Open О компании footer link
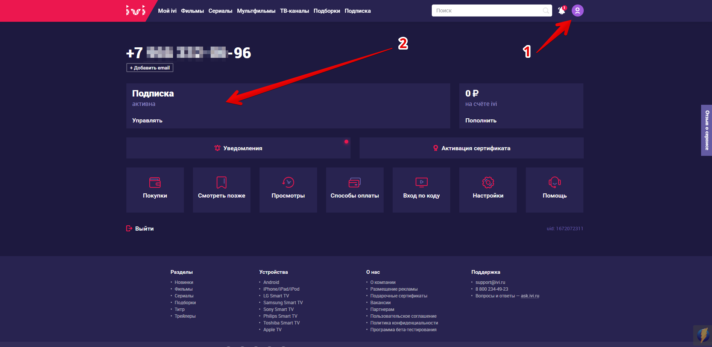 click(x=383, y=282)
